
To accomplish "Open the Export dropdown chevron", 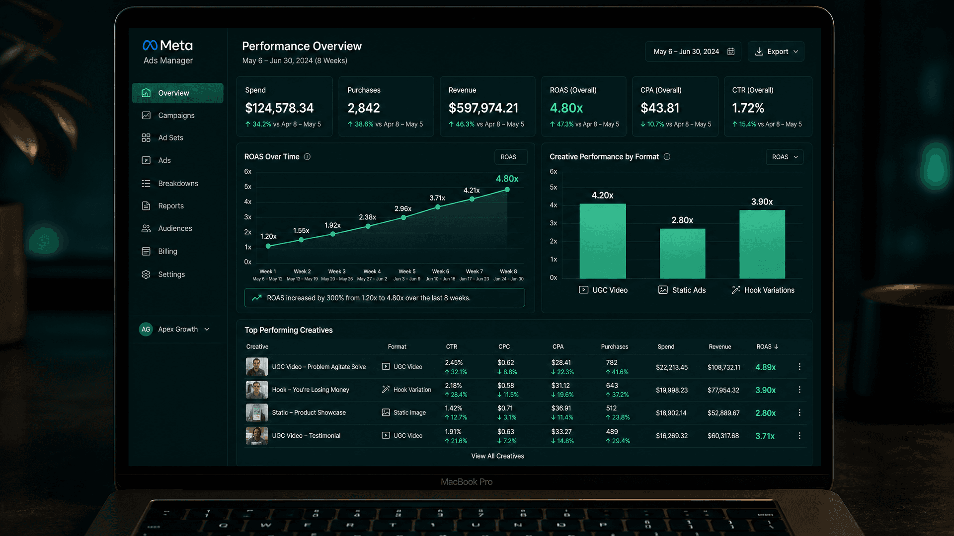I will click(795, 52).
